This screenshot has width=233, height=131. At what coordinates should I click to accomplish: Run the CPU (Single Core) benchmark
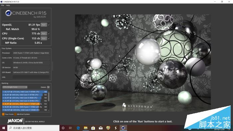44,39
